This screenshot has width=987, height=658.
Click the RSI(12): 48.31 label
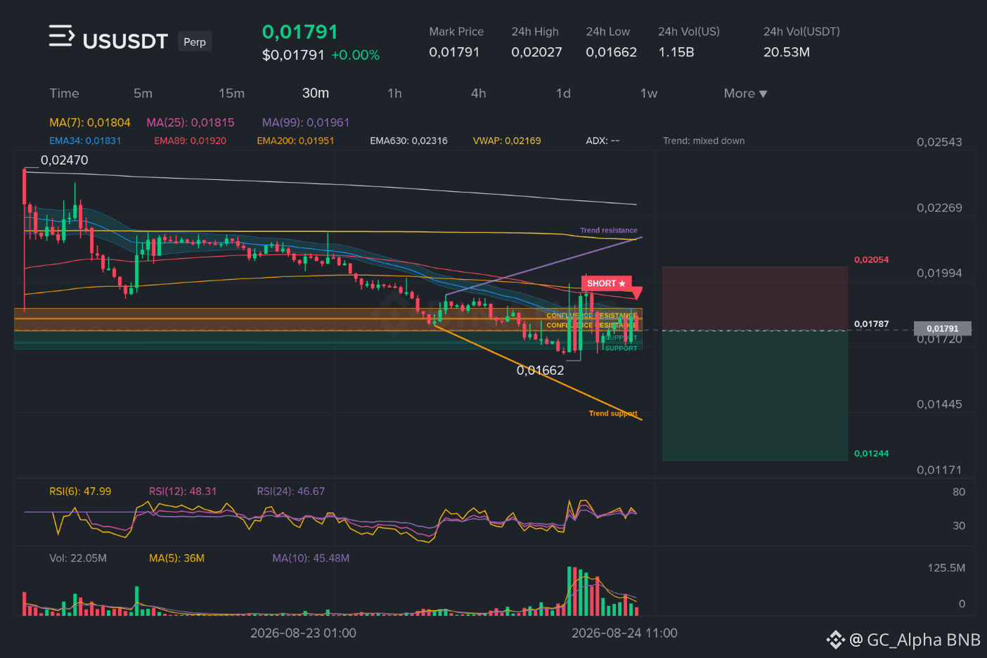(183, 491)
